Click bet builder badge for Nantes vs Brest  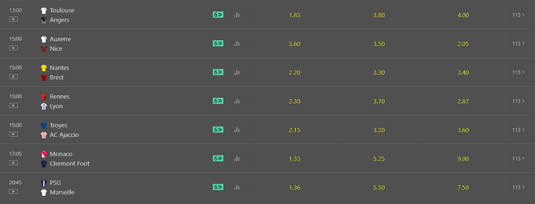click(218, 72)
